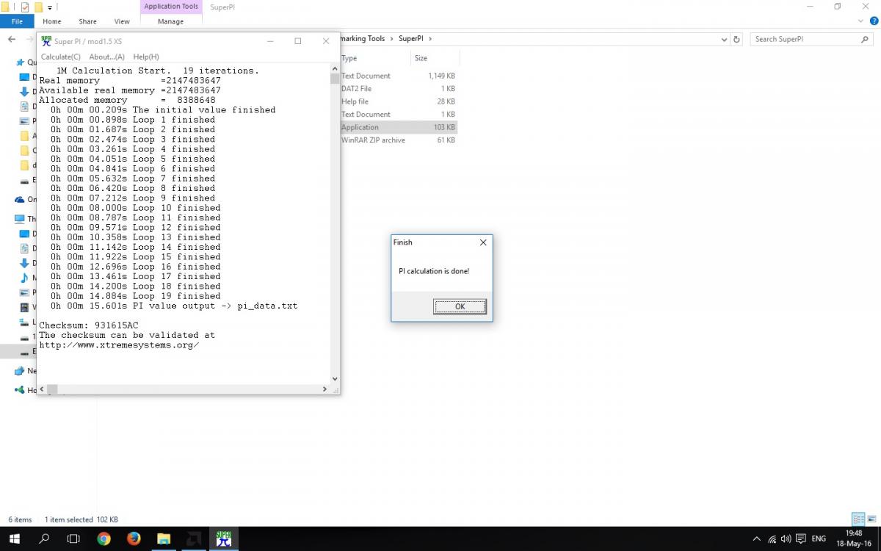Sort files by the Type column header
Viewport: 881px width, 551px height.
pos(349,58)
